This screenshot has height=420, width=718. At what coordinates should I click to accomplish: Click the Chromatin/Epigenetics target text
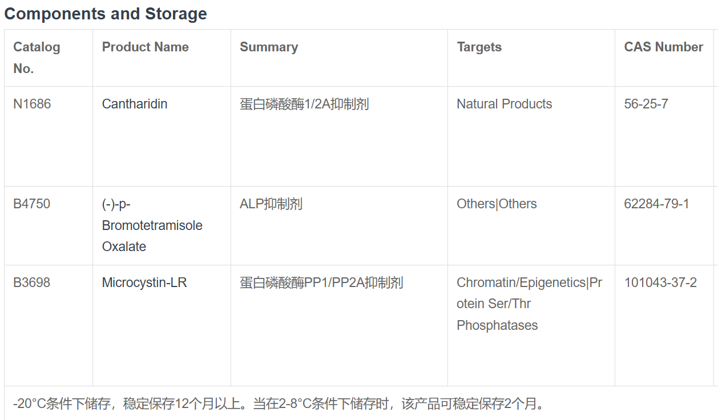coord(522,282)
